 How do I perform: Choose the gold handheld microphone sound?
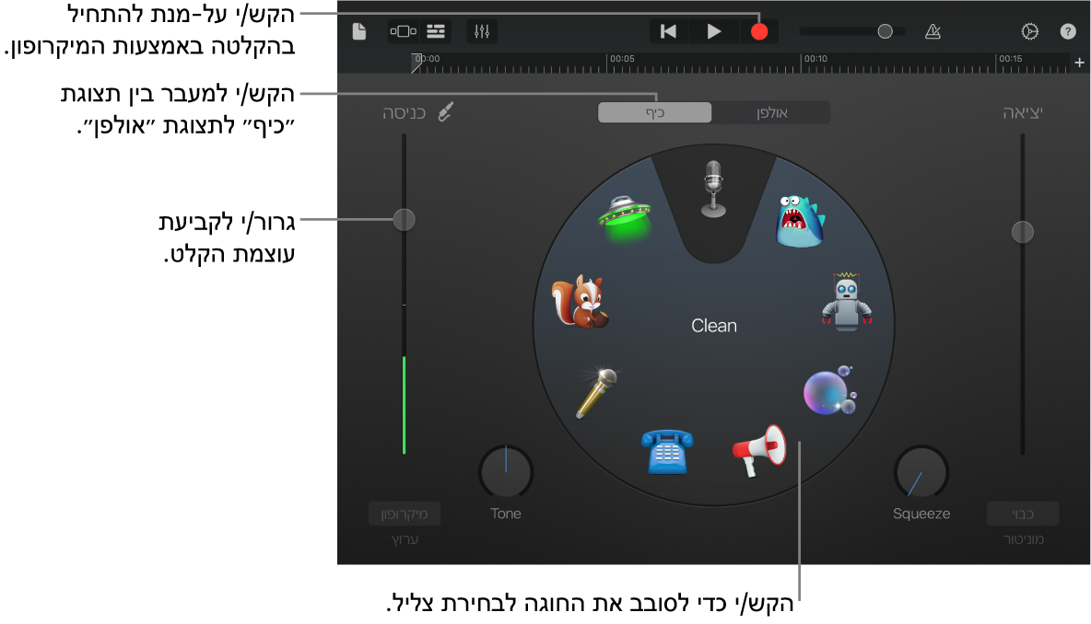tap(596, 393)
